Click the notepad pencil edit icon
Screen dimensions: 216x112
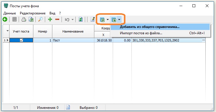click(93, 19)
